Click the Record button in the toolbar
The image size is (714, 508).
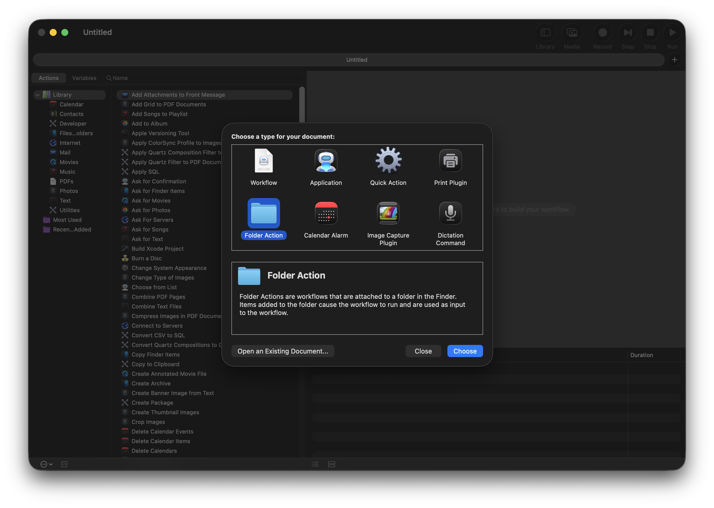point(602,32)
